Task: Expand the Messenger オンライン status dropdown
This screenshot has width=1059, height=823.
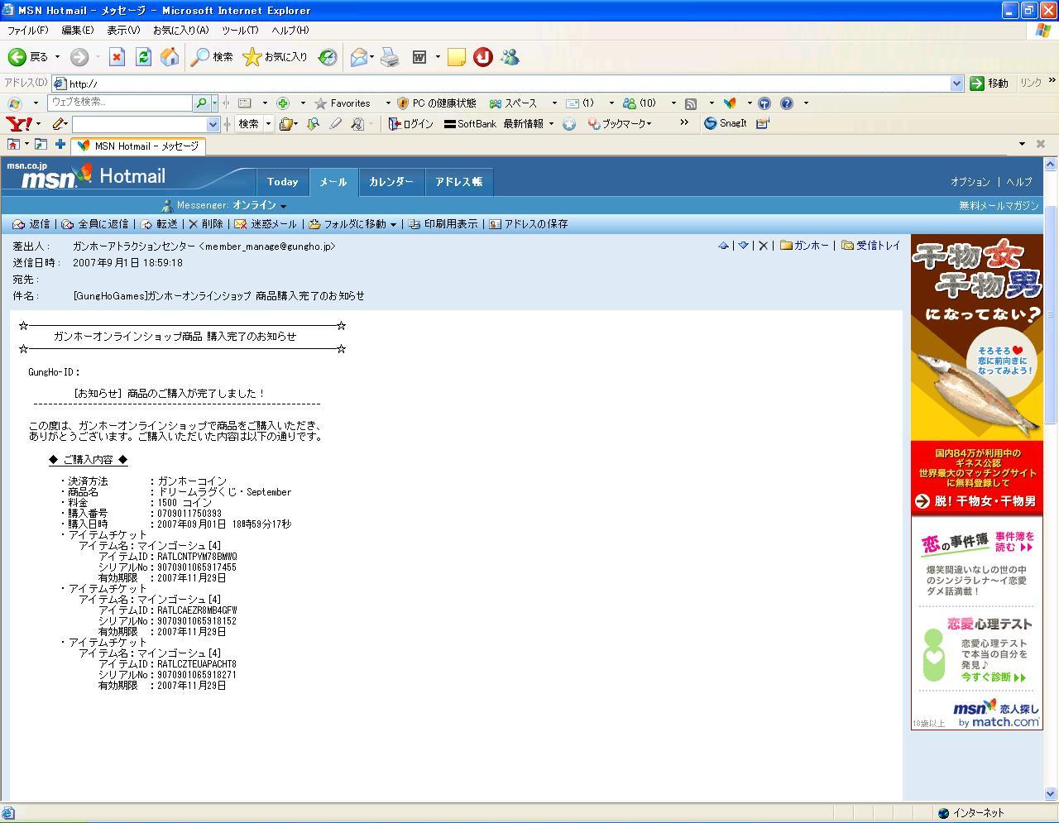Action: tap(283, 206)
